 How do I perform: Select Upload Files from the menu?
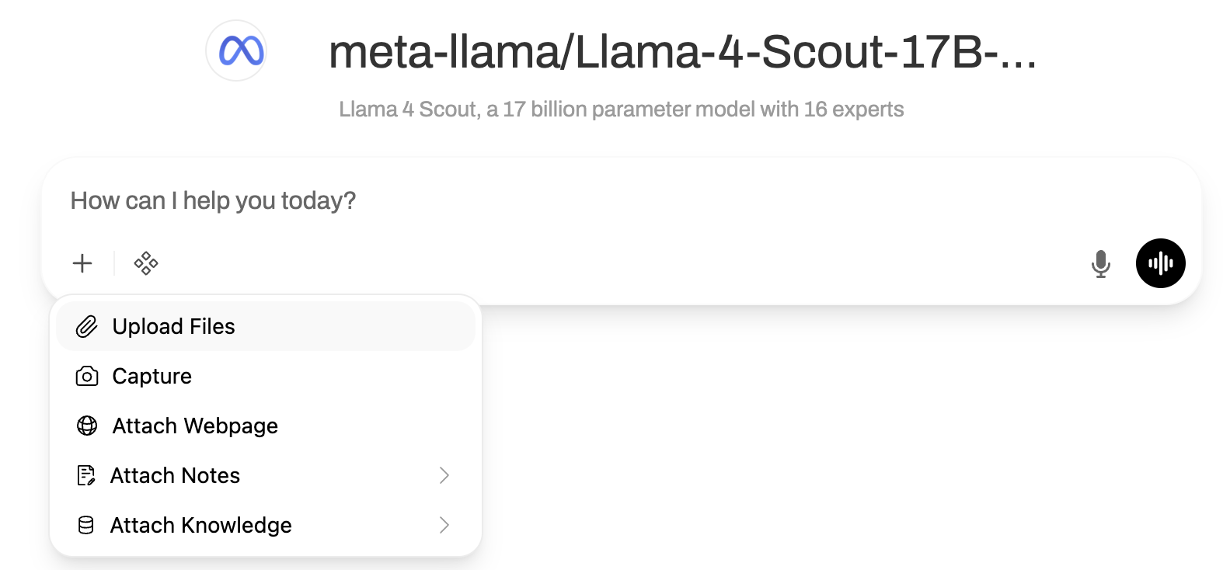pyautogui.click(x=174, y=326)
